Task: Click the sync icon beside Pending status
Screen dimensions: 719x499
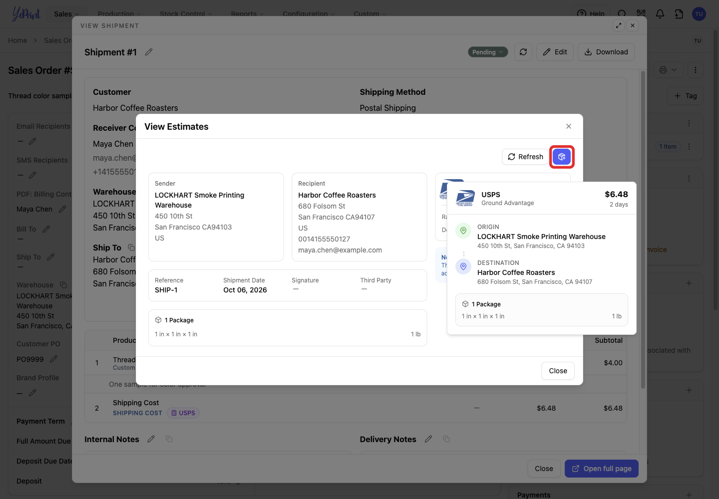Action: coord(523,52)
